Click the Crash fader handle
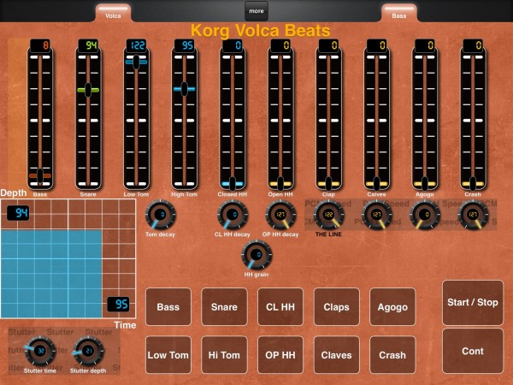The image size is (513, 385). tap(473, 184)
